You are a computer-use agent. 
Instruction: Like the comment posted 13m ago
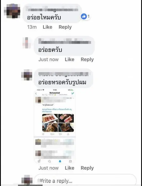tap(48, 27)
